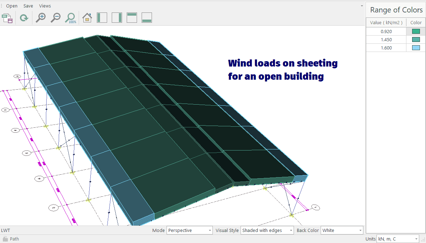Click the save image icon
Screen dimensions: 426x243
click(7, 18)
